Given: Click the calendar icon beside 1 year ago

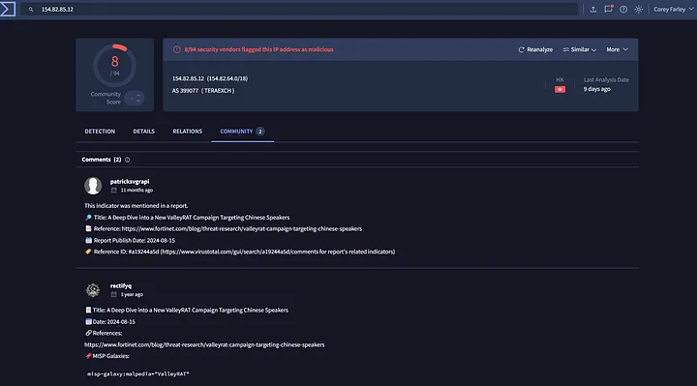Looking at the screenshot, I should tap(114, 294).
